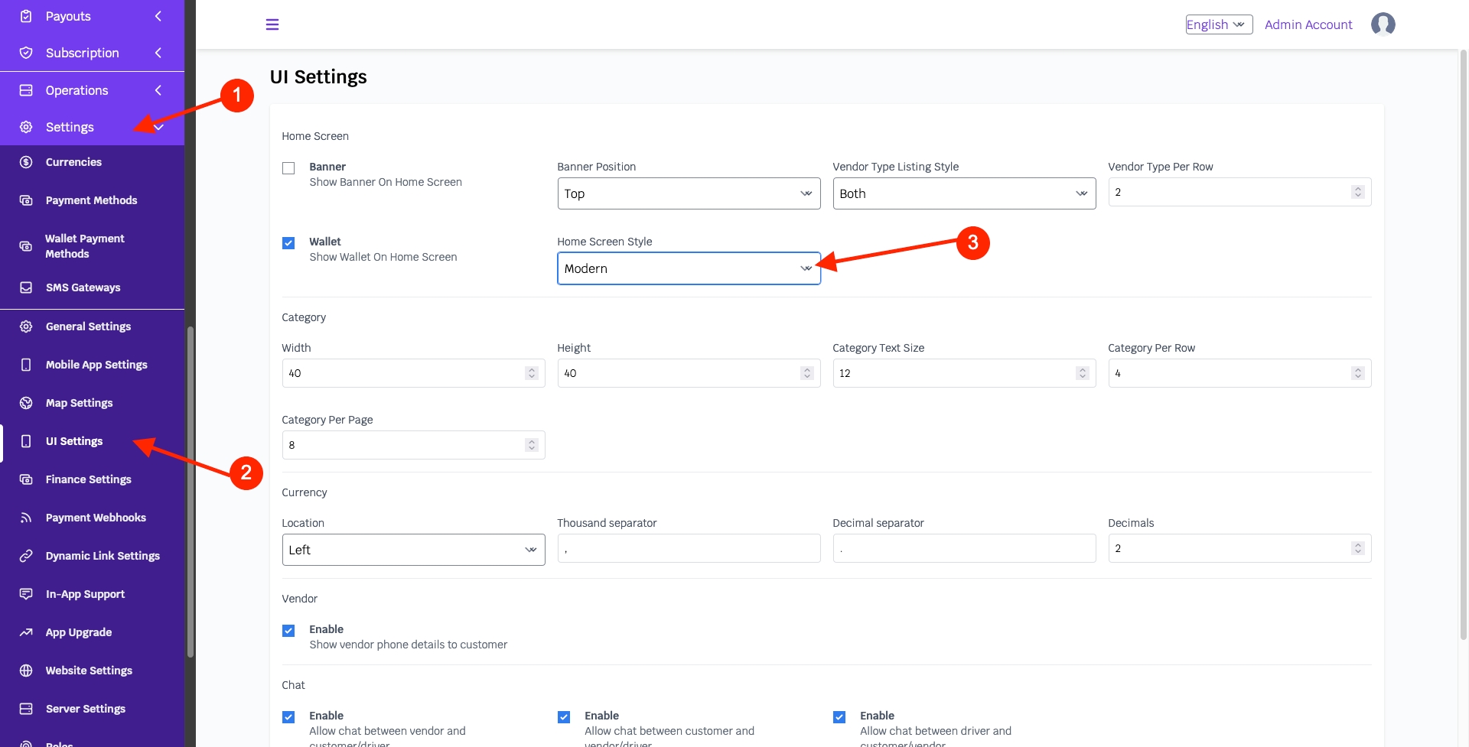This screenshot has height=747, width=1469.
Task: Click the Thousand separator input field
Action: pyautogui.click(x=688, y=548)
